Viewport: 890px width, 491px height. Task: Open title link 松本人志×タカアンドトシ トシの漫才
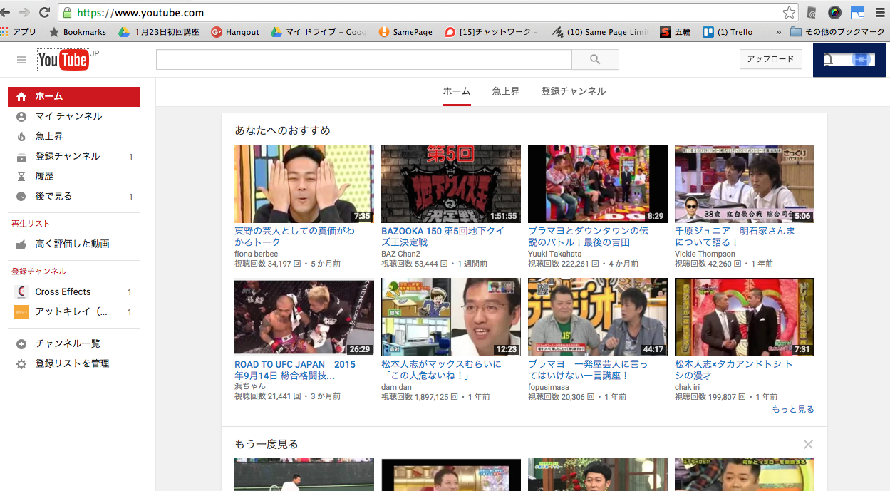click(x=734, y=370)
